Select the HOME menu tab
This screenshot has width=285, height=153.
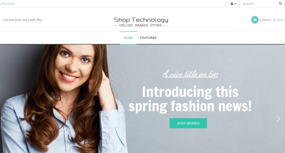(128, 38)
